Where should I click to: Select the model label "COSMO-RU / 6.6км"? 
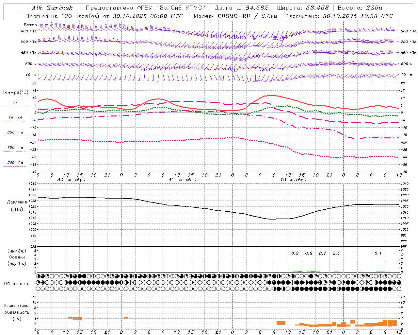(247, 16)
